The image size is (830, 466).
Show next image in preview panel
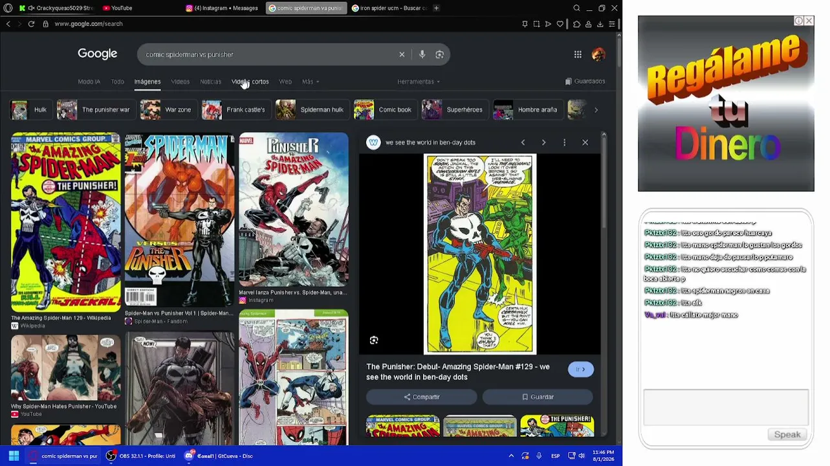[x=543, y=142]
